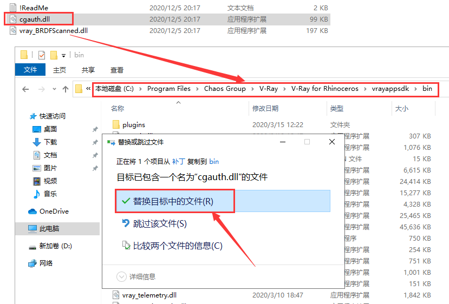Sort by the 类型 column header

click(x=336, y=108)
